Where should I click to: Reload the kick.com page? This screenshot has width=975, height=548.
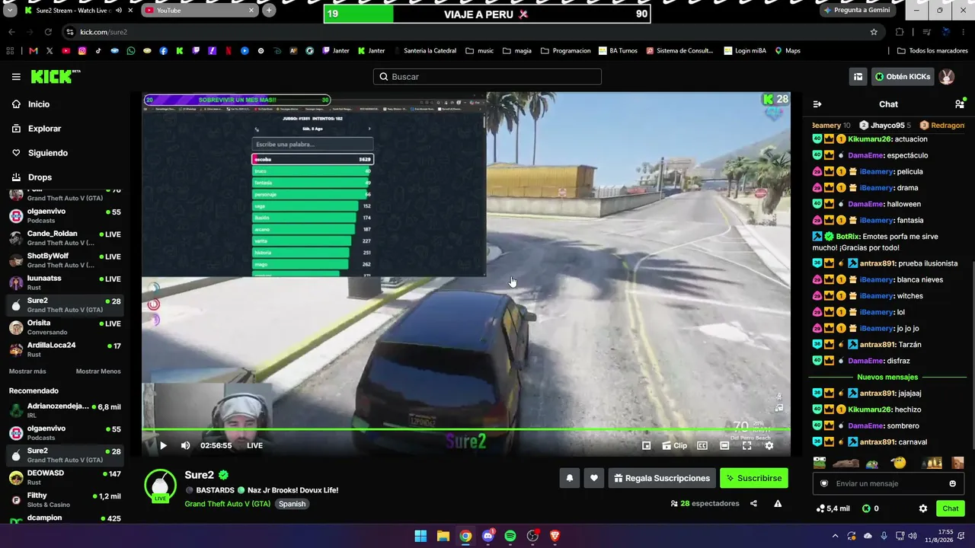[x=48, y=32]
